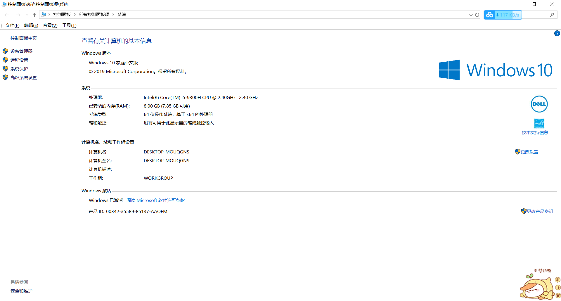The height and width of the screenshot is (301, 561).
Task: Open the 查看(V) menu
Action: [x=50, y=25]
